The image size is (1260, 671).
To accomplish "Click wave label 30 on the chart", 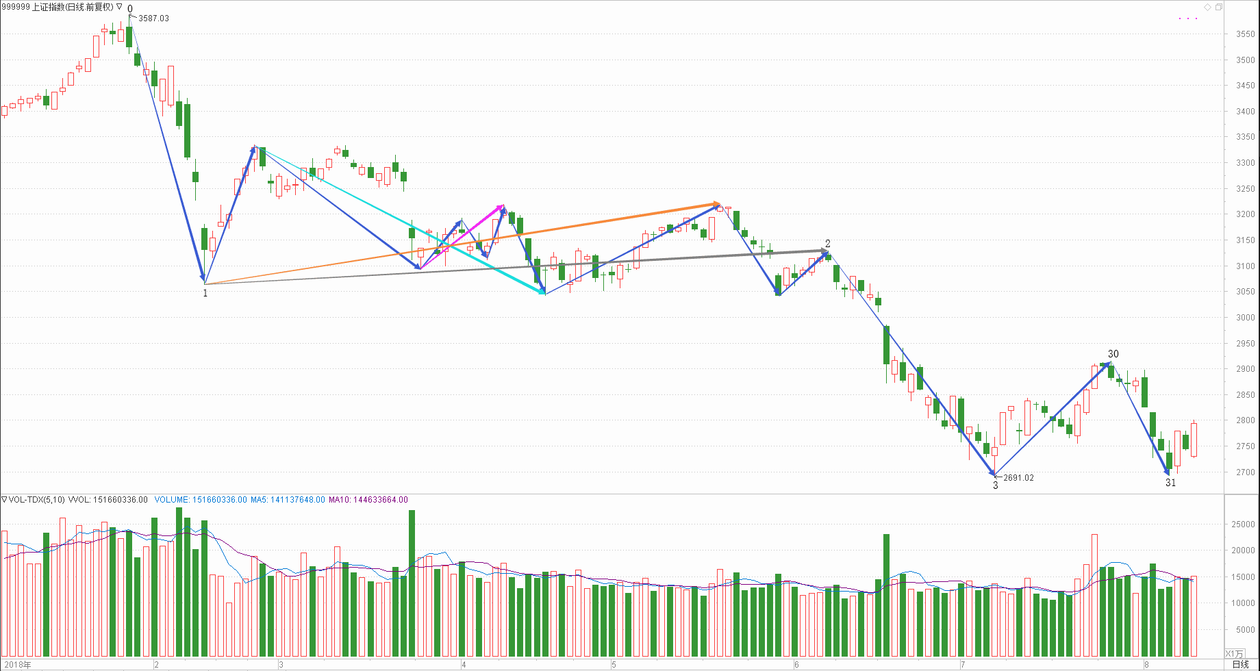I will pyautogui.click(x=1113, y=354).
